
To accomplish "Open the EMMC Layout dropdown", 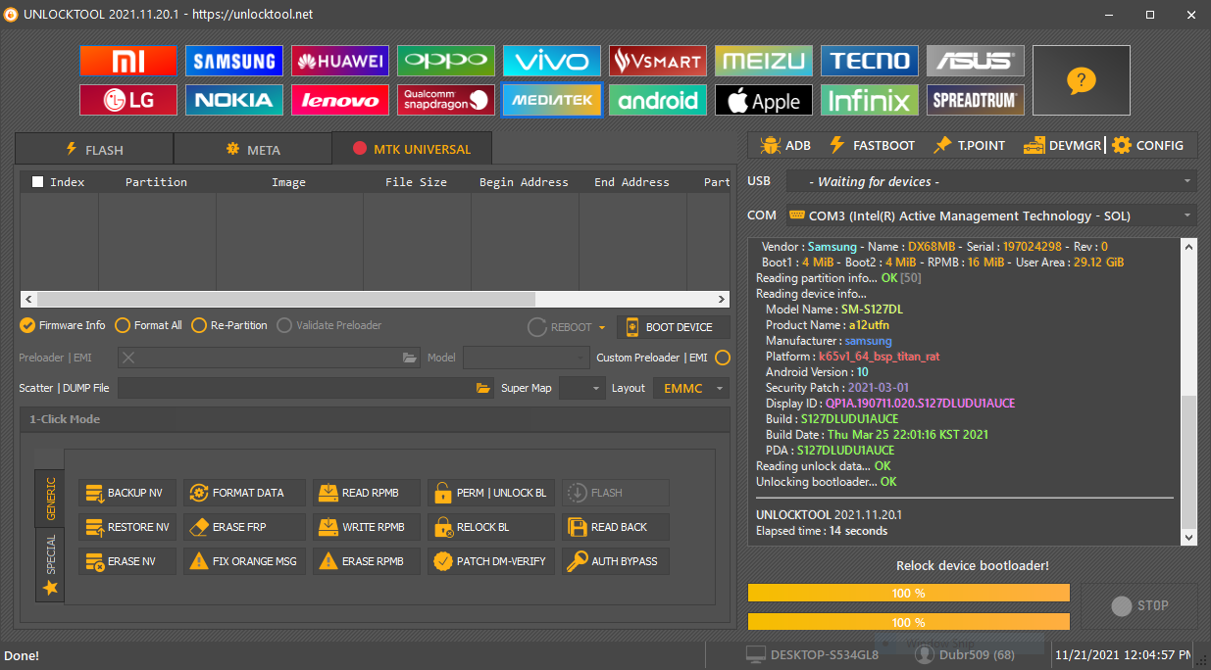I will click(691, 389).
